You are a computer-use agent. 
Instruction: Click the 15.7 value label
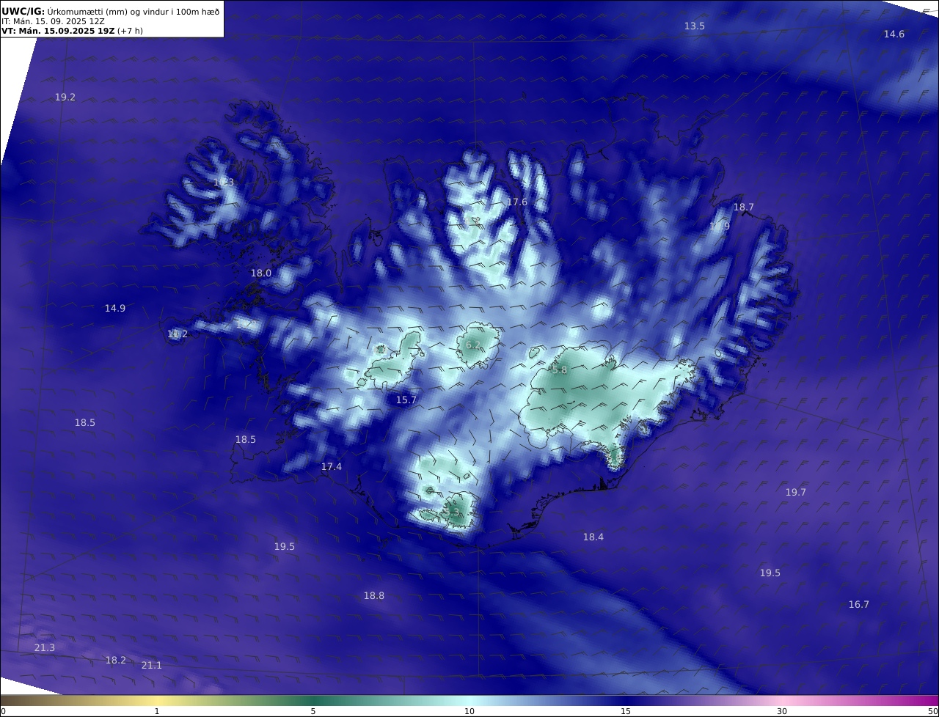406,400
